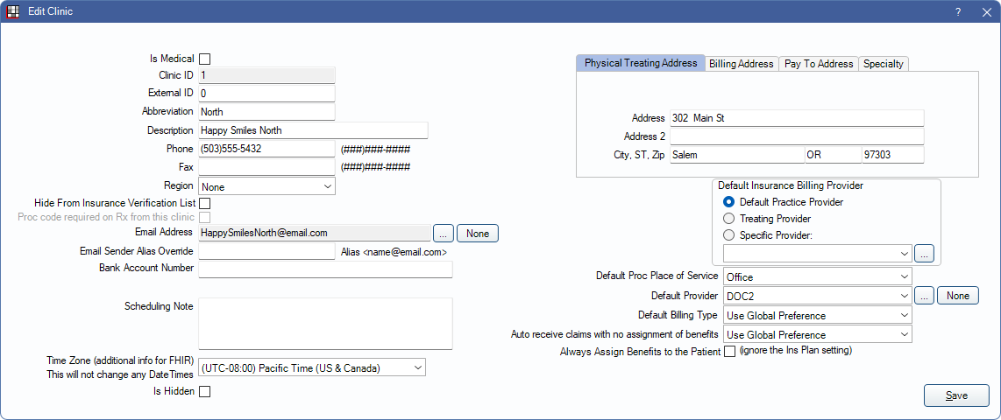Toggle the Is Hidden checkbox

point(205,392)
